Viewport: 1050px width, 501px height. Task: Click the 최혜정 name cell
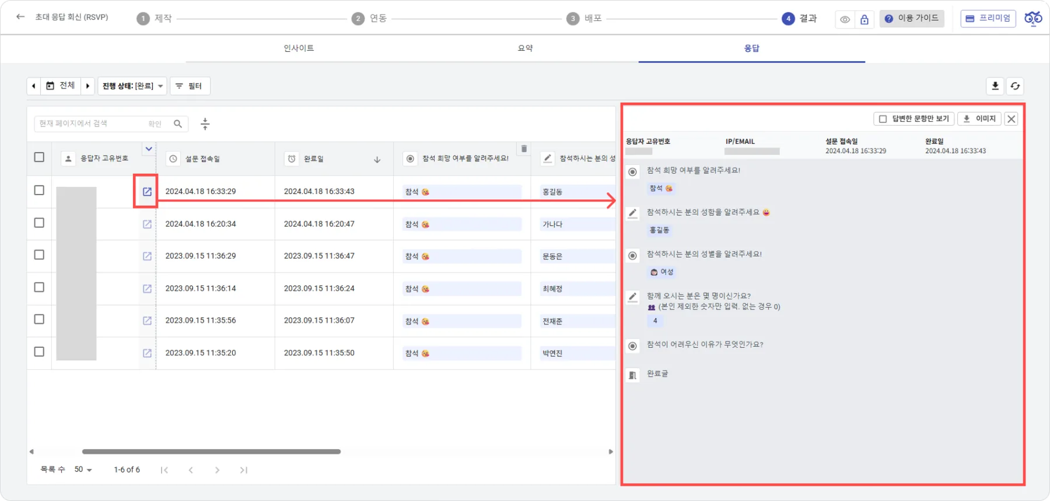tap(577, 289)
